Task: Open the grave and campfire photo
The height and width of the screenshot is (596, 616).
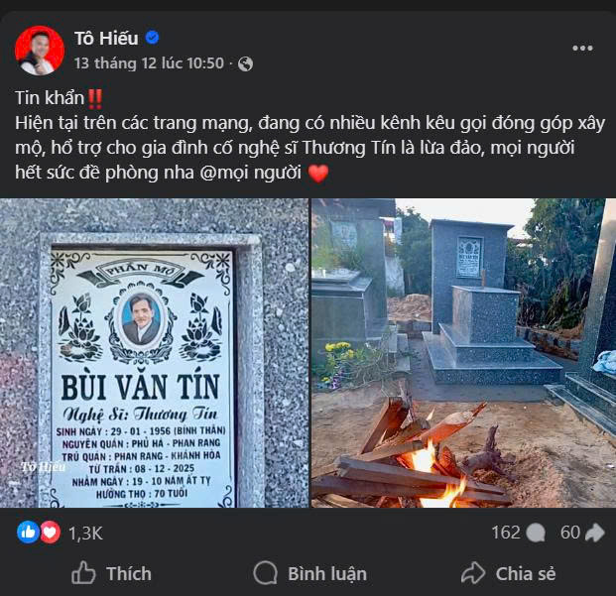Action: [x=463, y=353]
